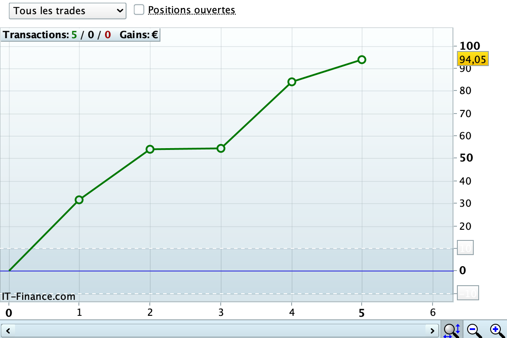
Task: Click the scrollbar right arrow
Action: click(x=432, y=330)
